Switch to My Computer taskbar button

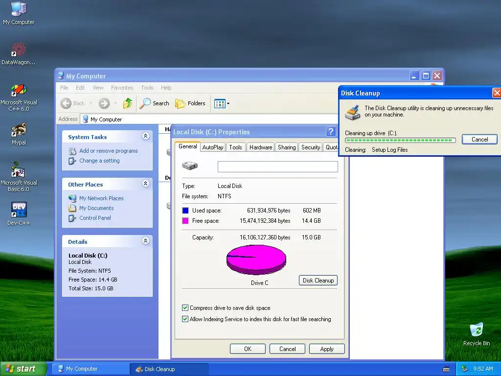click(x=91, y=369)
